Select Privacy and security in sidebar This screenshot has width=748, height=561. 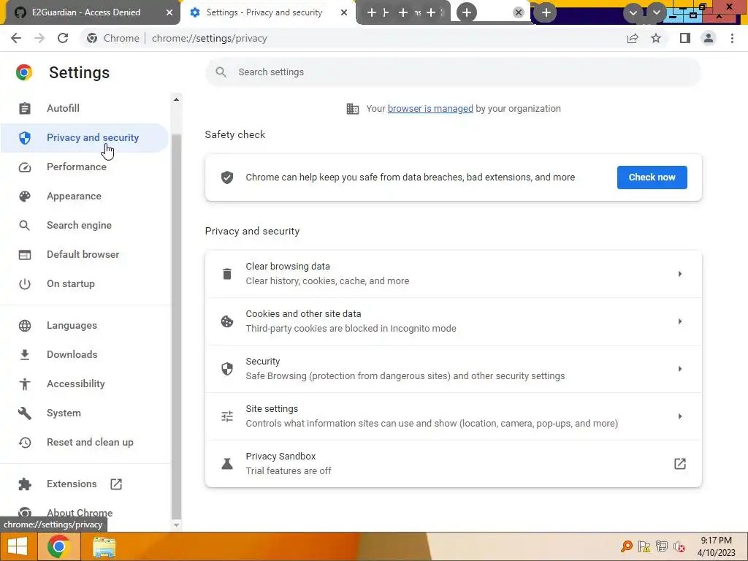click(x=84, y=138)
